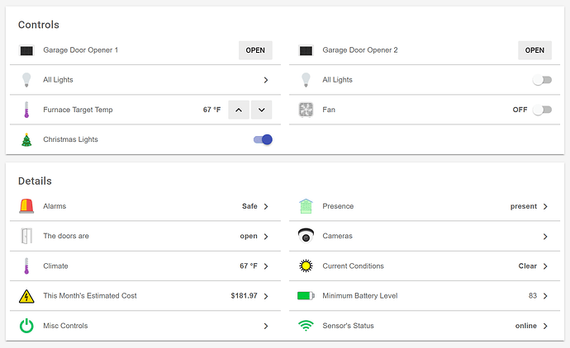Viewport: 570px width, 348px height.
Task: Click the Alarms siren icon
Action: 26,206
